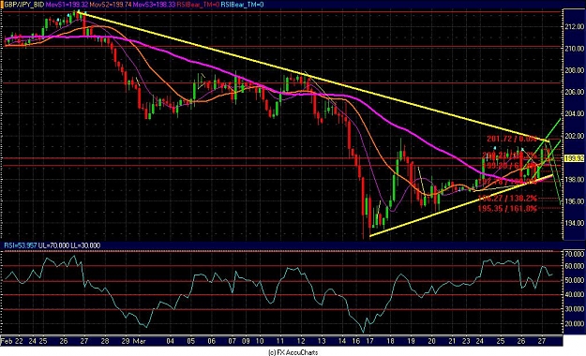Click the 14 date label

pos(342,341)
